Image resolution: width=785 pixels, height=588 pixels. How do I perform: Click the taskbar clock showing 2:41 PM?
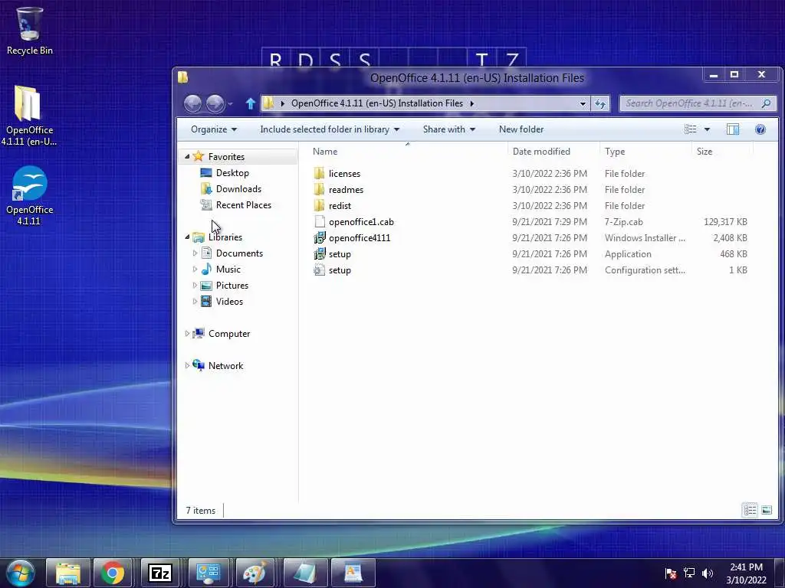coord(746,573)
